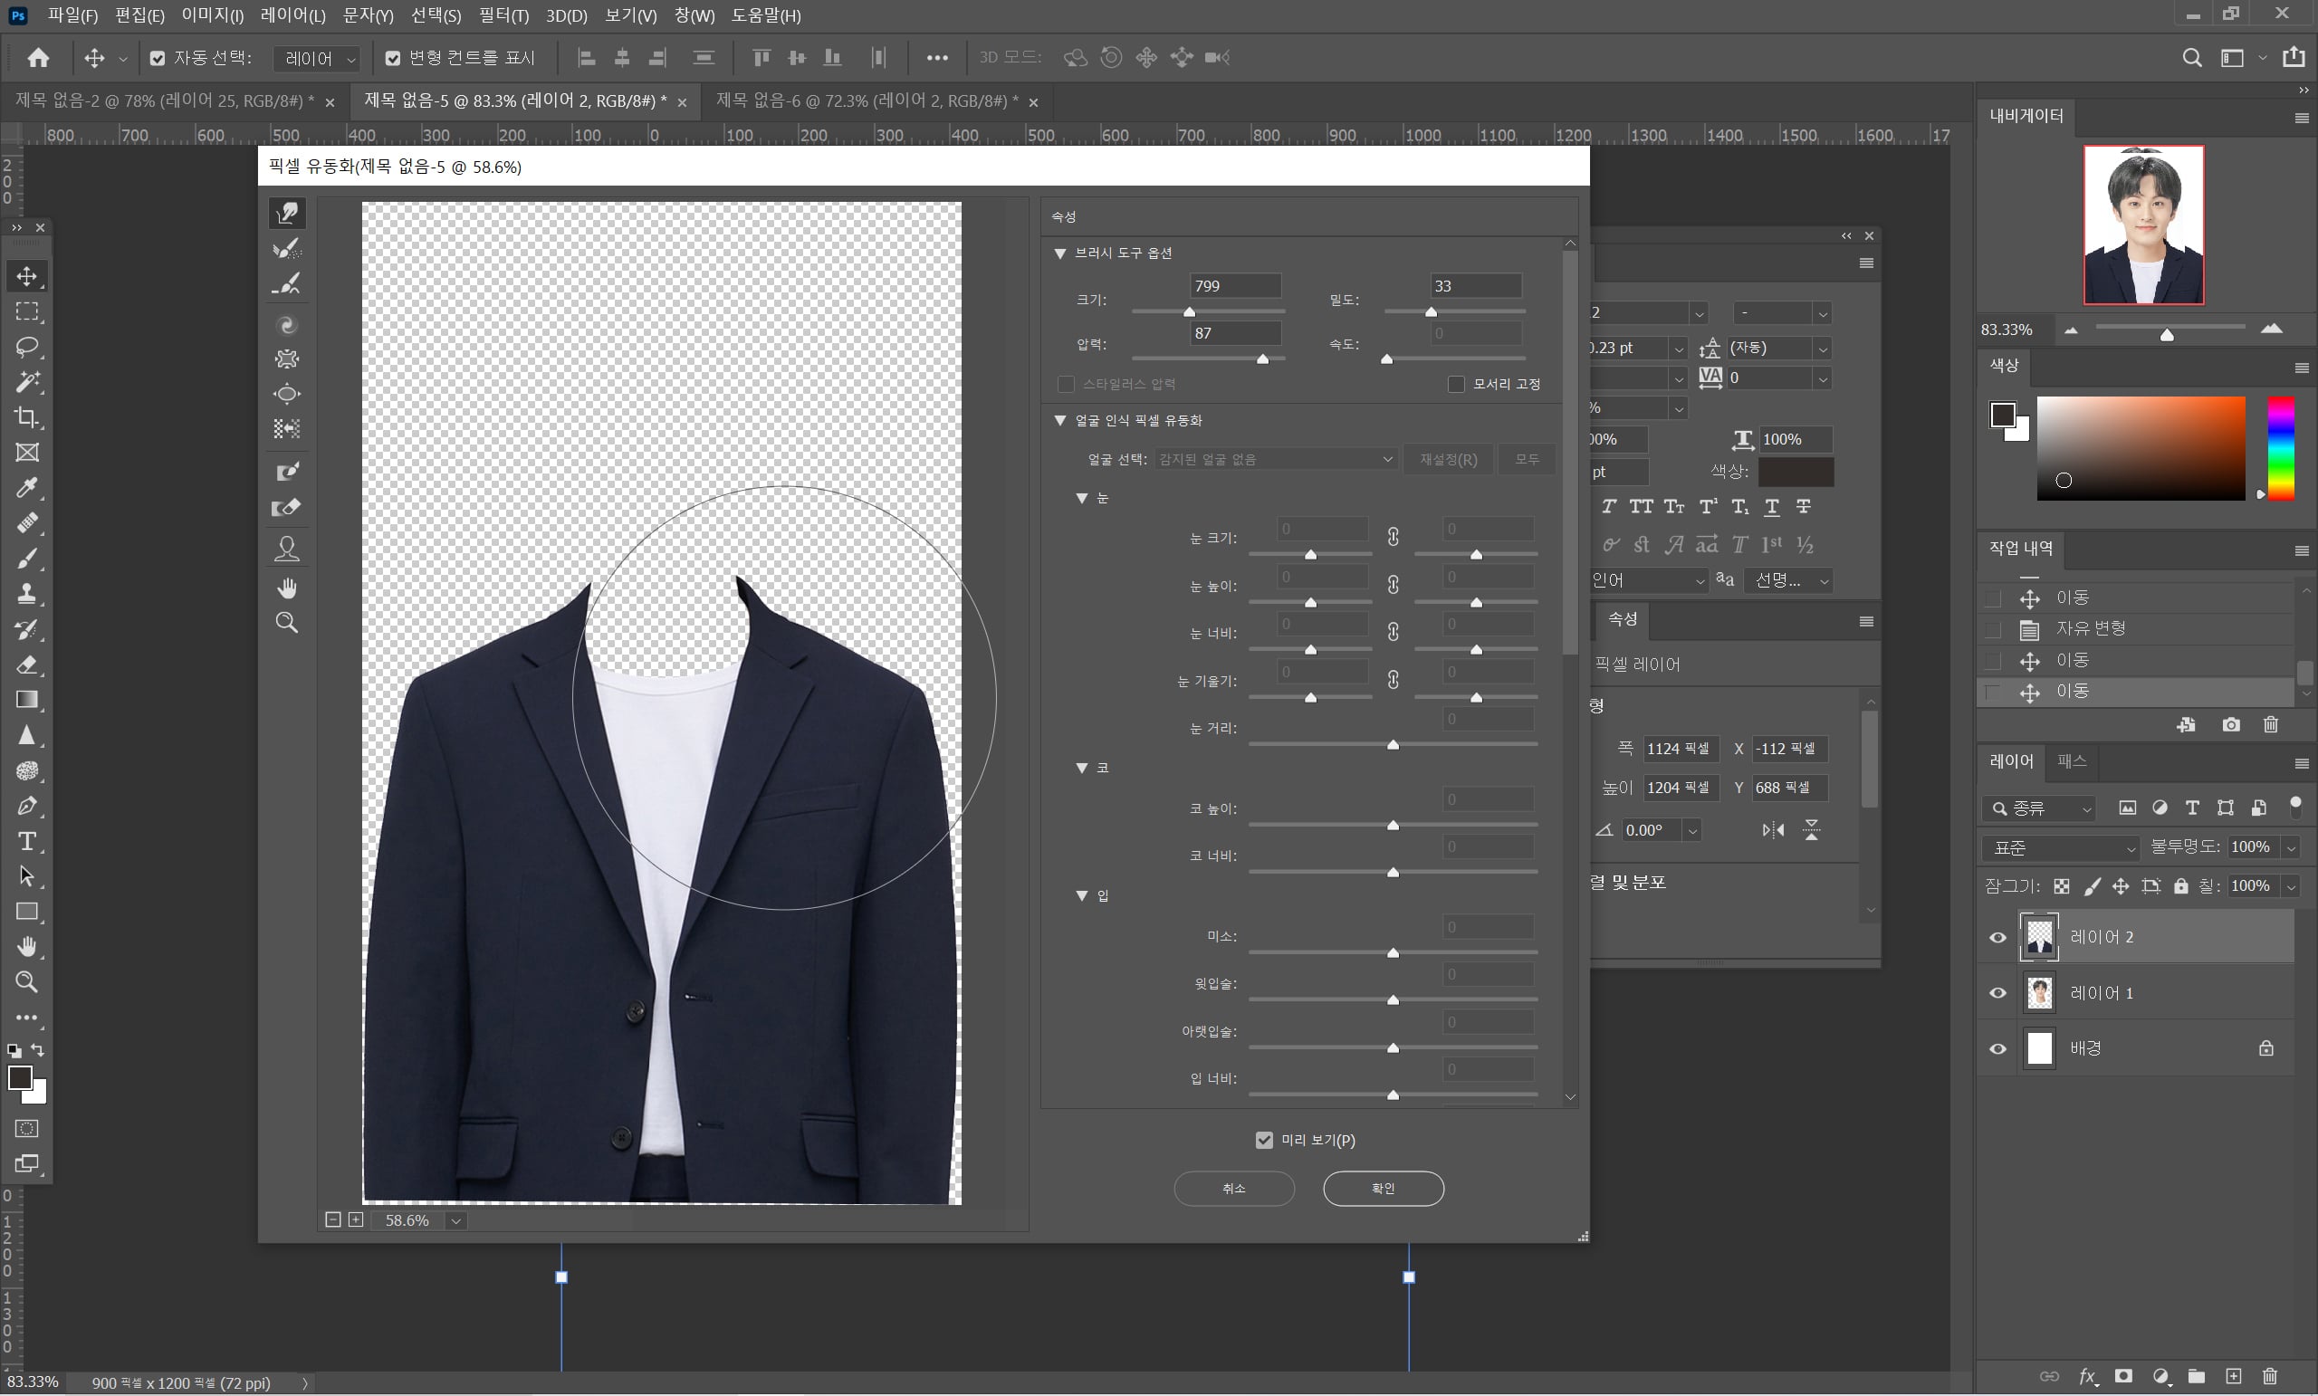This screenshot has width=2318, height=1396.
Task: Select the Hand tool in Liquify dialog
Action: click(x=287, y=588)
